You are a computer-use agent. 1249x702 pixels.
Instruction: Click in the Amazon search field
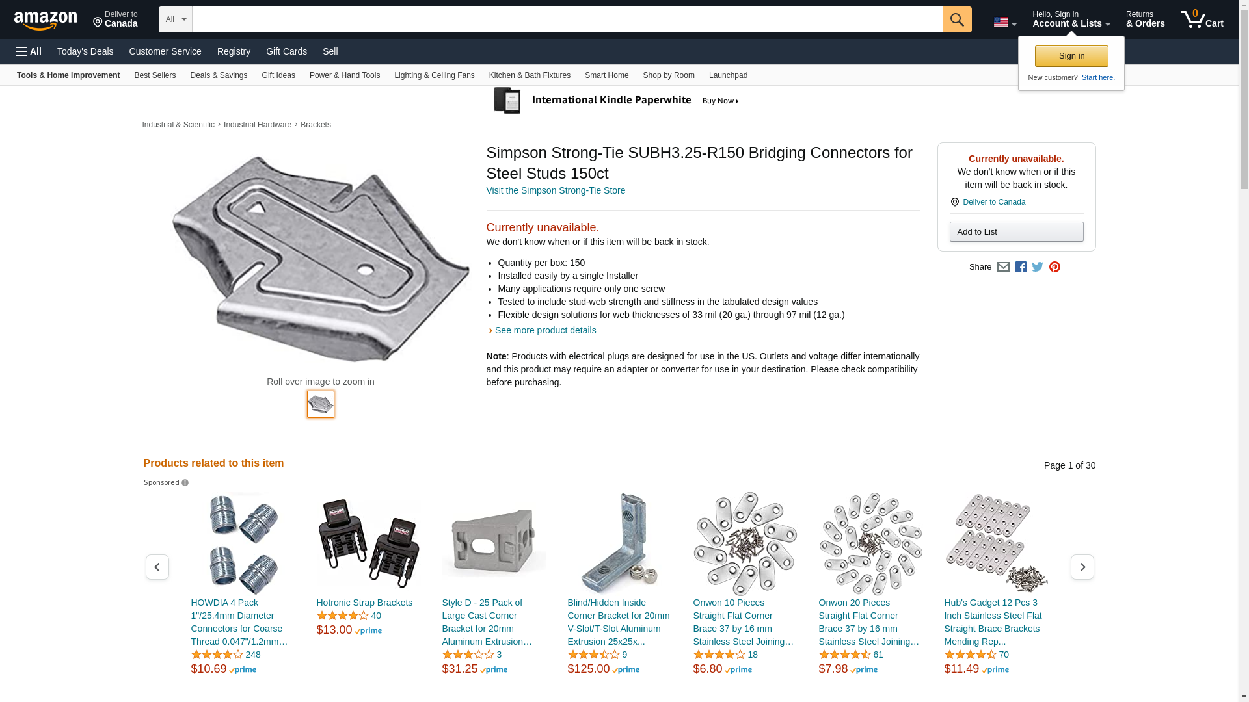(x=567, y=19)
